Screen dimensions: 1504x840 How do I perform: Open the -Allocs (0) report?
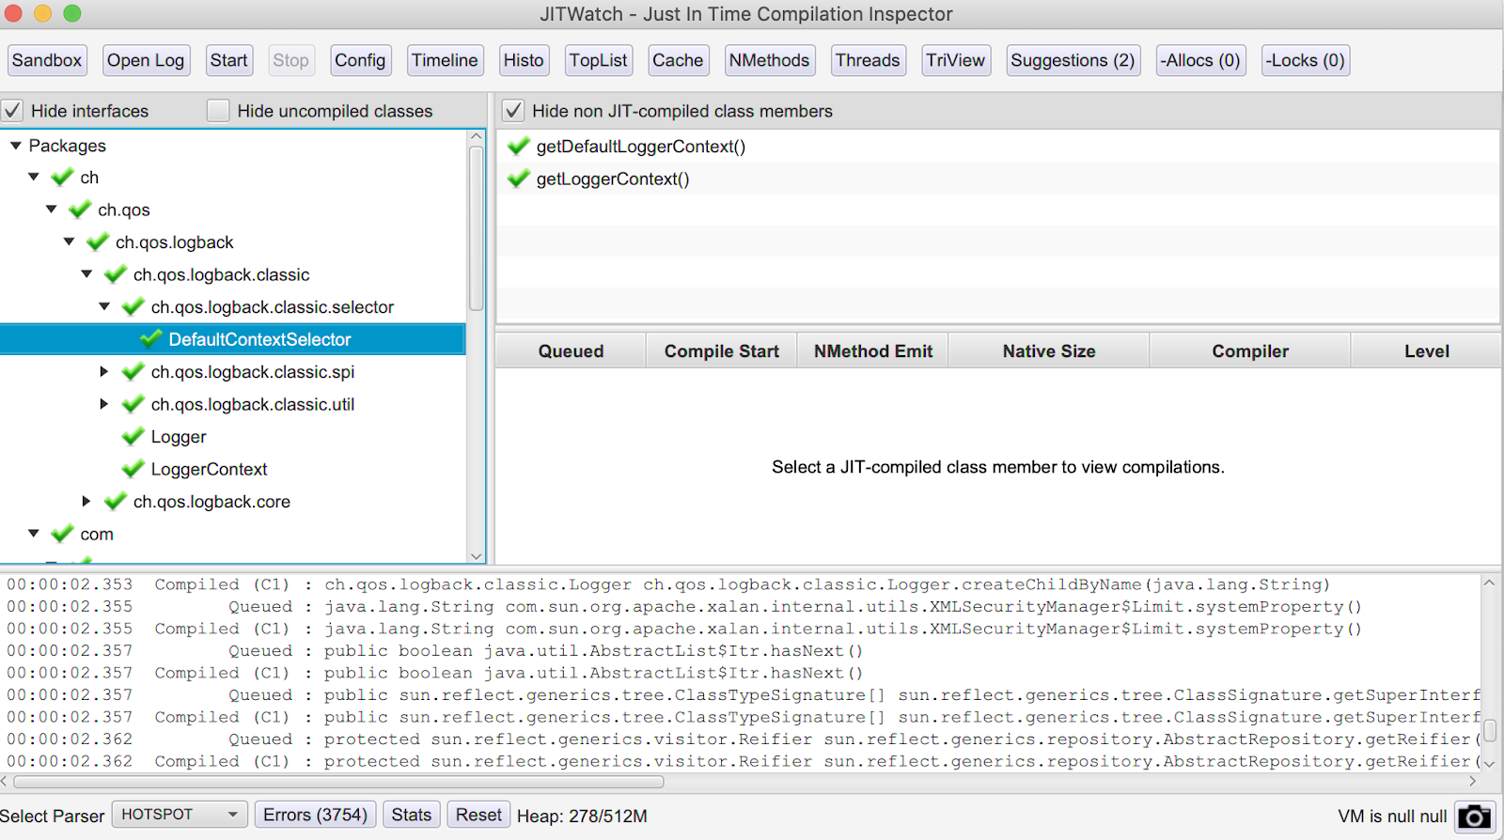click(1200, 60)
